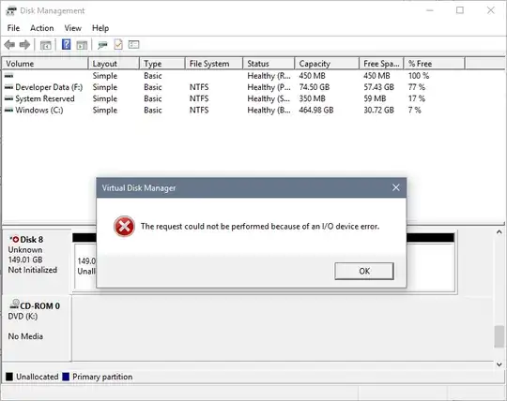Click the CD-ROM 0 drive icon
The width and height of the screenshot is (507, 401).
point(14,304)
